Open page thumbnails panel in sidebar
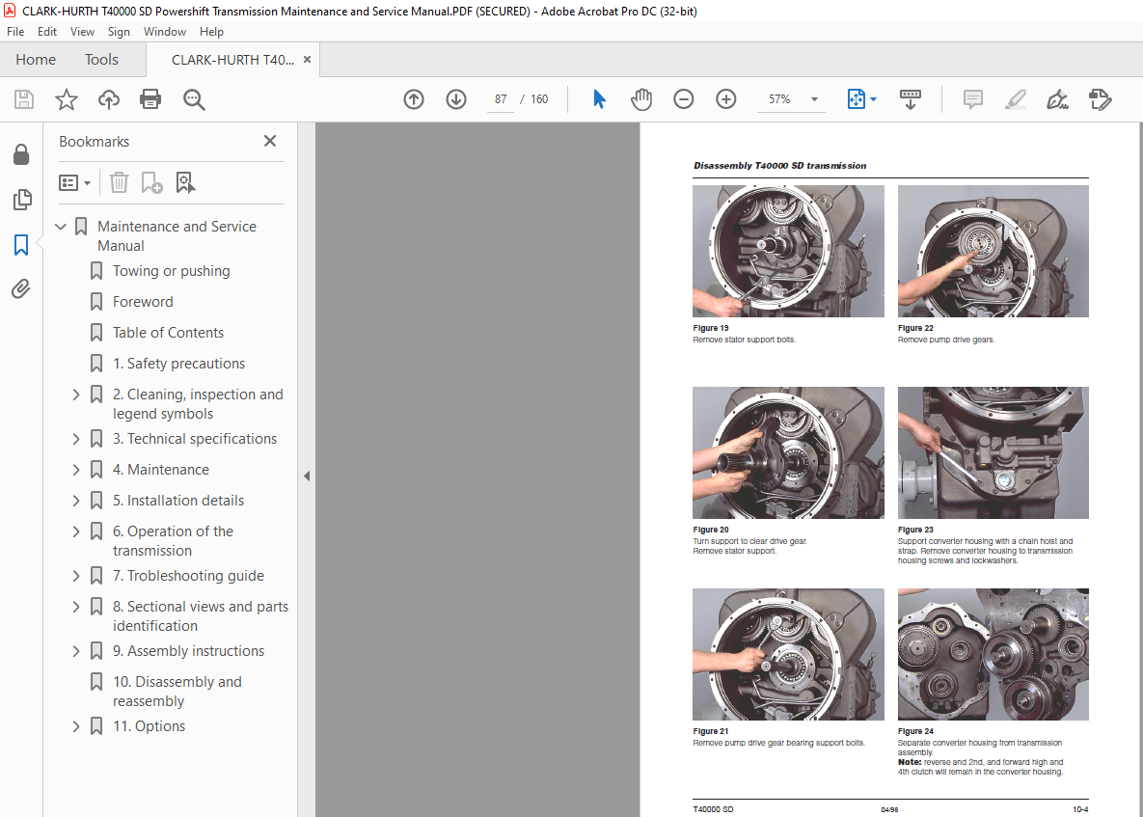The image size is (1143, 817). tap(22, 200)
